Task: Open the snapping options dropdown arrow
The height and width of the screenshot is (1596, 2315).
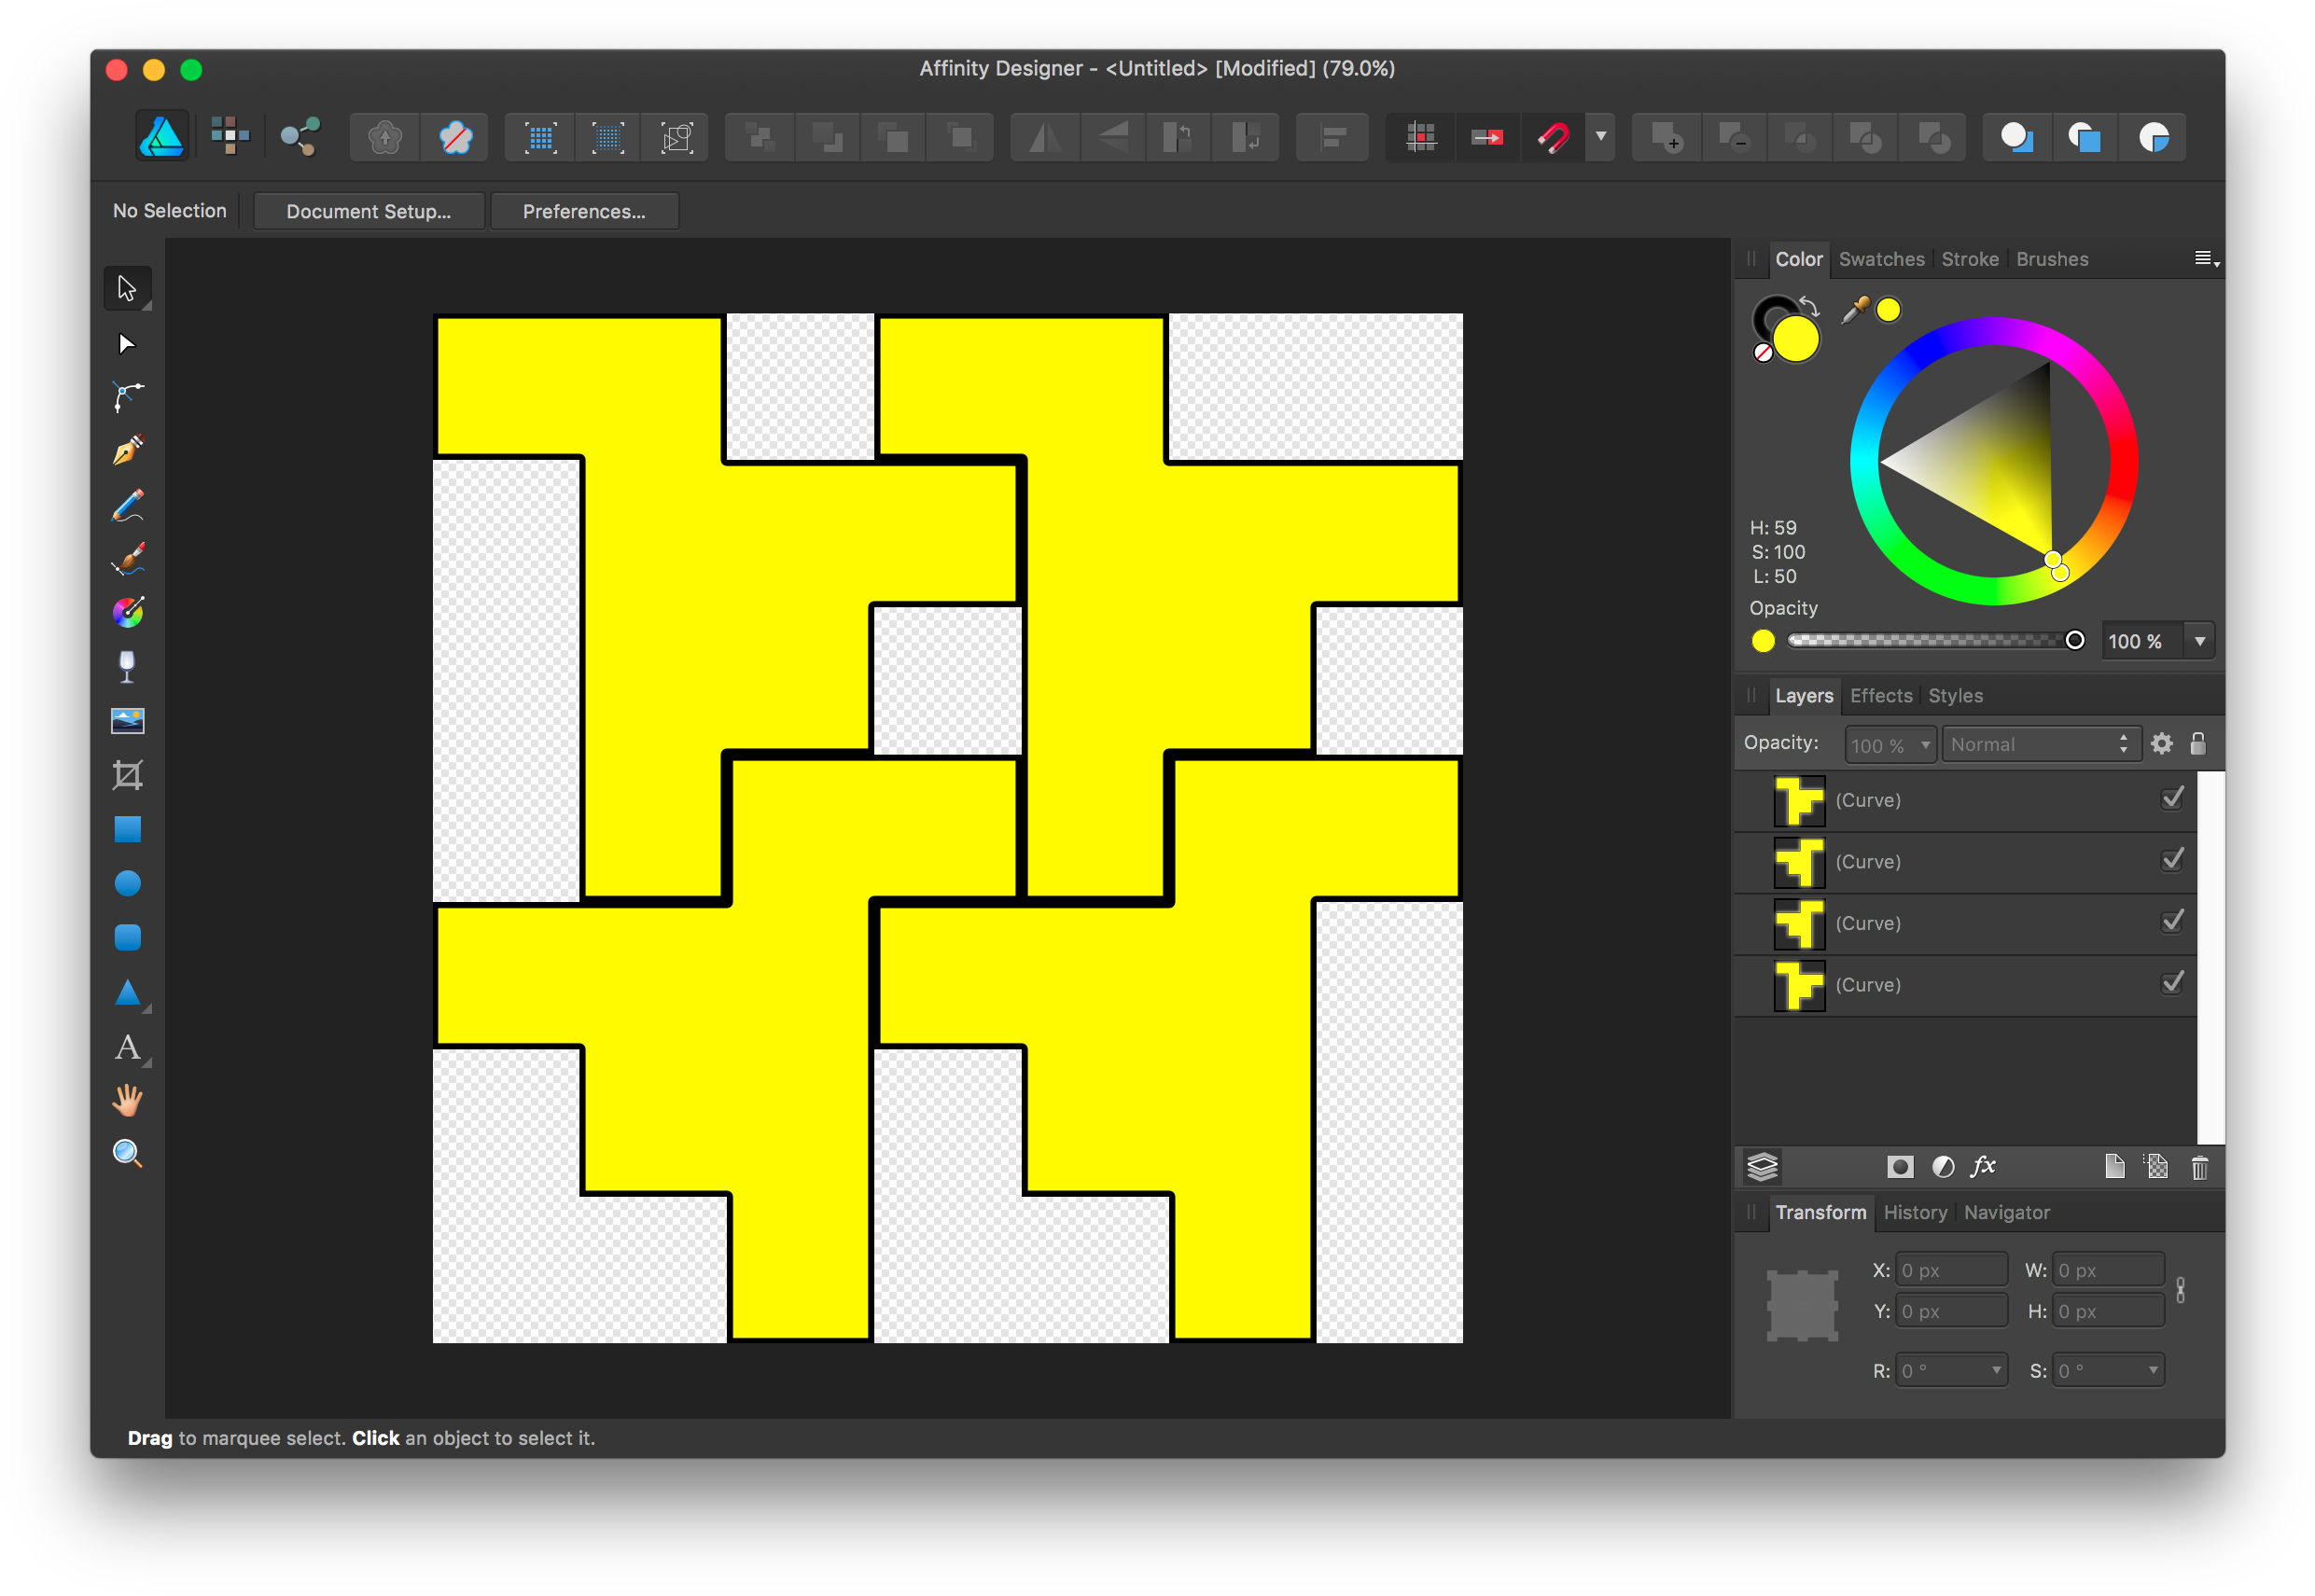Action: [x=1600, y=137]
